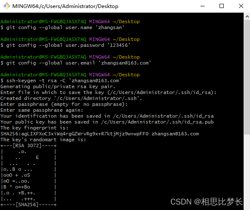Click the last yellow ~/Desktop path text

[126, 75]
